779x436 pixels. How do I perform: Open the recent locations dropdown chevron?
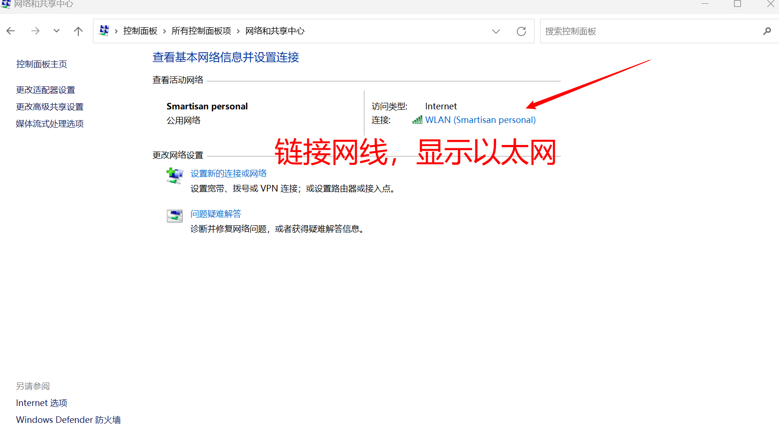[56, 31]
